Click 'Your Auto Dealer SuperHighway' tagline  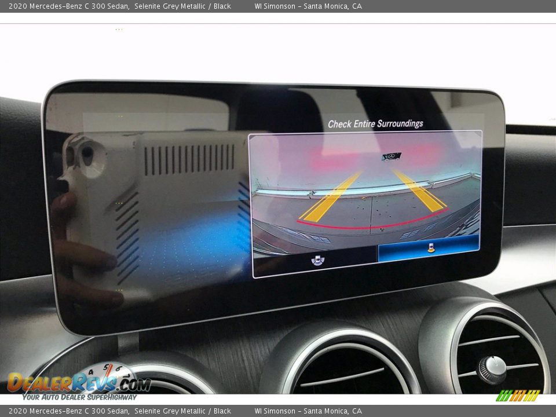(79, 397)
